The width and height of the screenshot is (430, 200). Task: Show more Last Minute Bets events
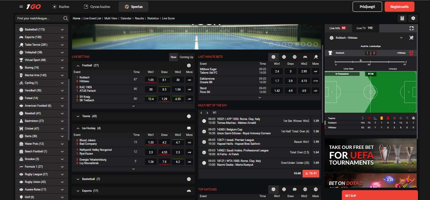coord(260,98)
